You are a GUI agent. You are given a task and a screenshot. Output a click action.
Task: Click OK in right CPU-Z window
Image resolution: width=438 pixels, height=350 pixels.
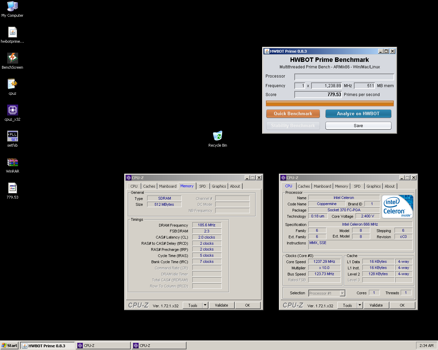pyautogui.click(x=402, y=305)
